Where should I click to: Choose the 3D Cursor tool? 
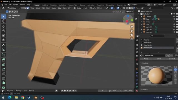(x=4, y=21)
